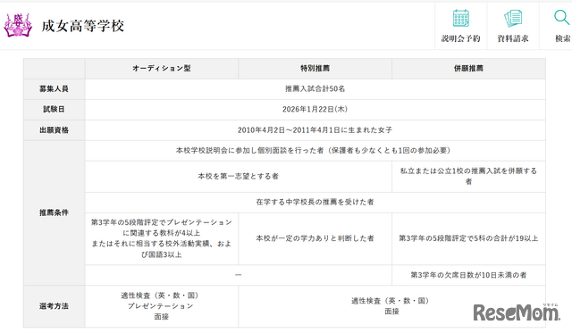This screenshot has height=333, width=572.
Task: Select the 特別推薦 column header
Action: [x=315, y=69]
